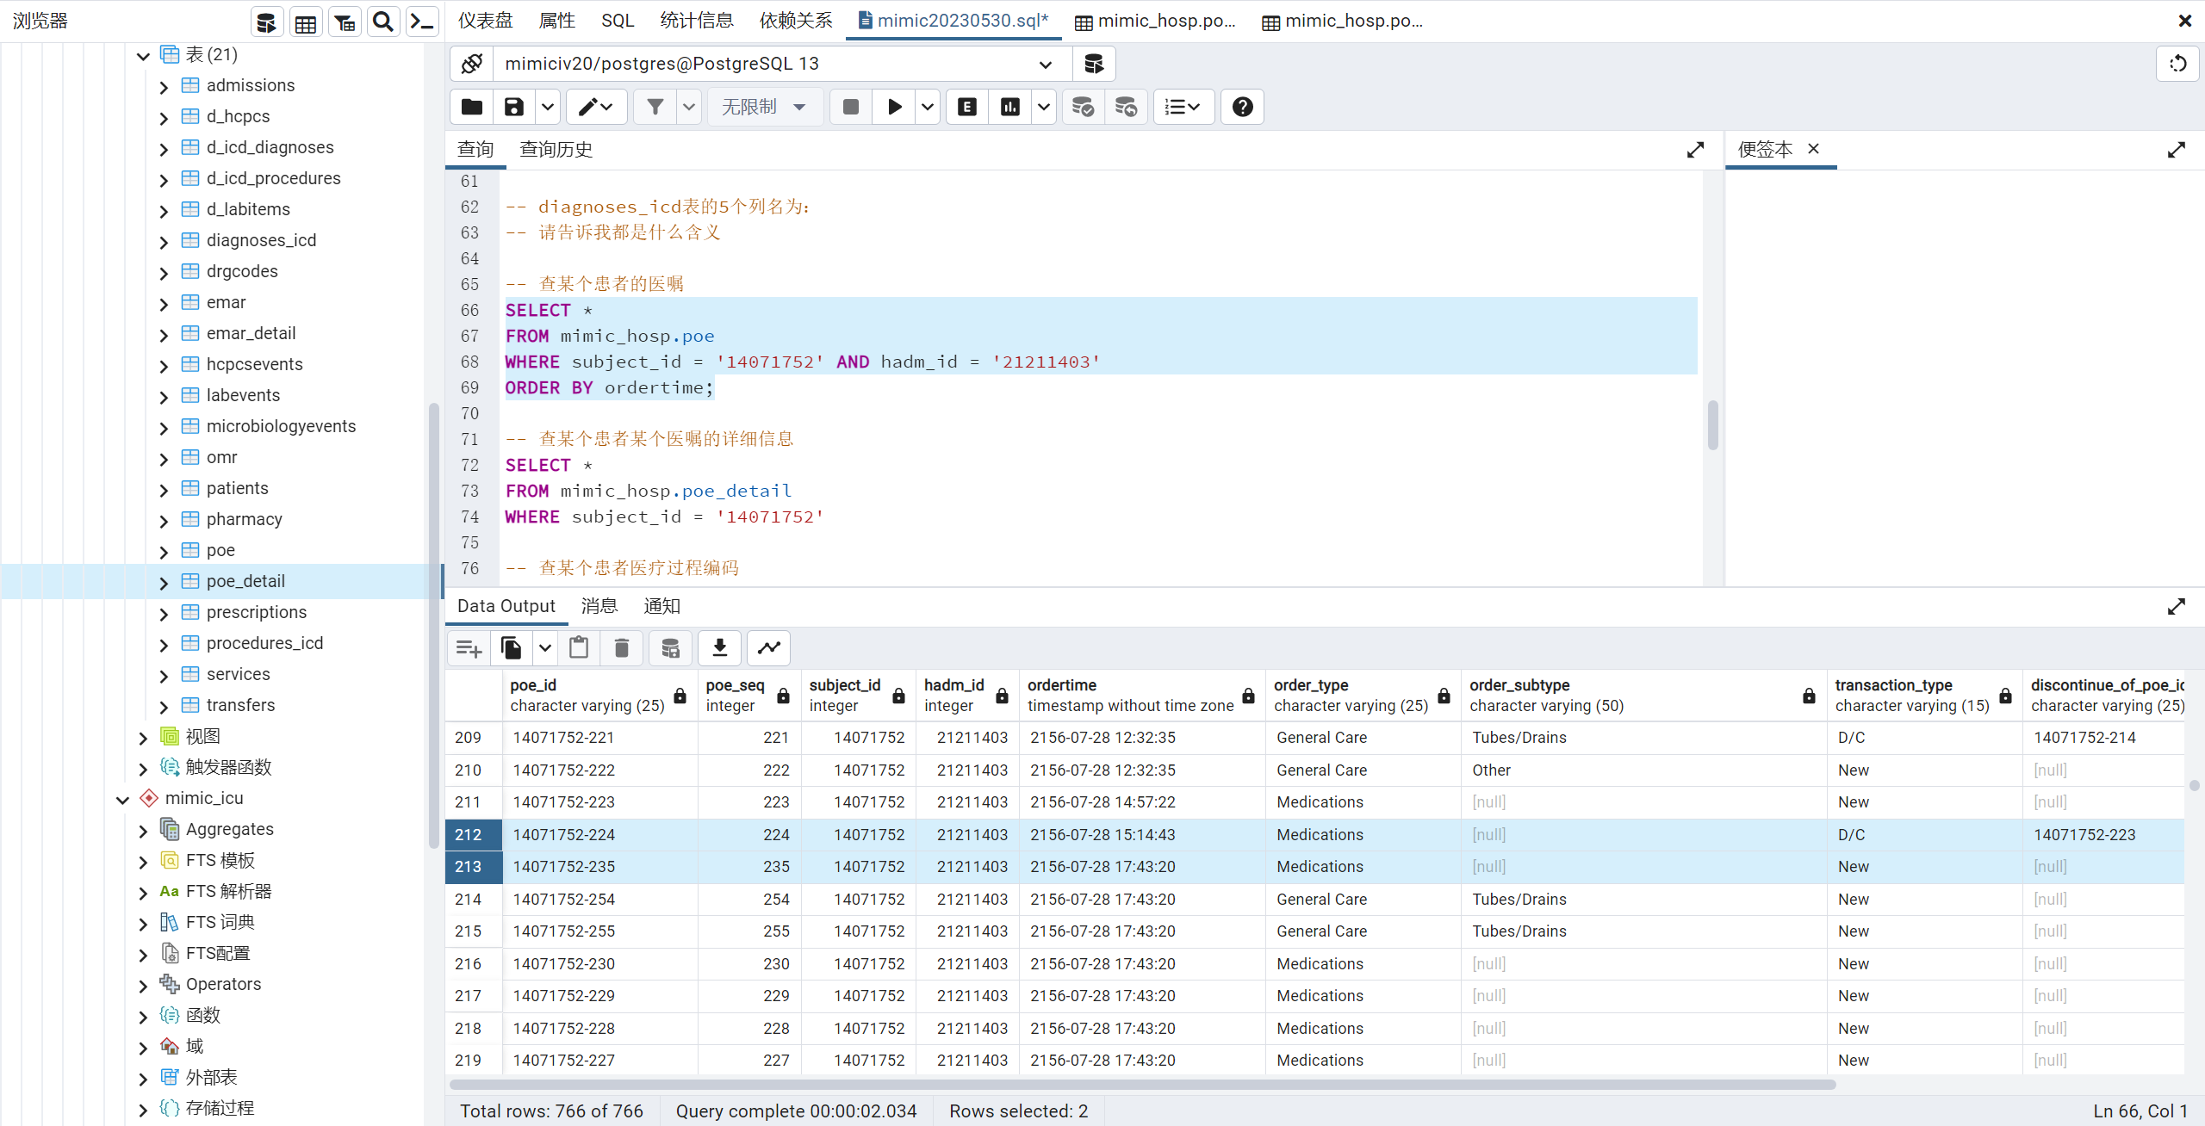Close the 便签本 scratch pad tab

1813,149
